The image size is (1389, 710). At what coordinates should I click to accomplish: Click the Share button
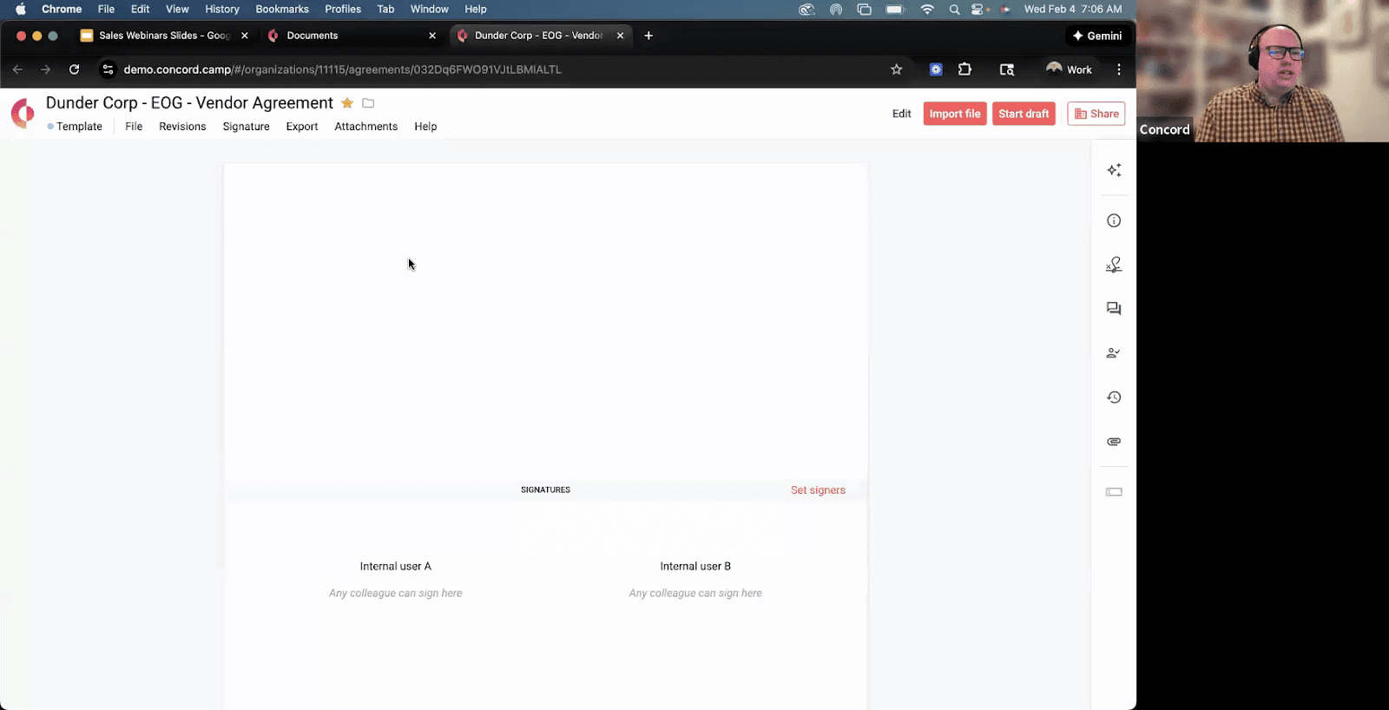pos(1096,114)
